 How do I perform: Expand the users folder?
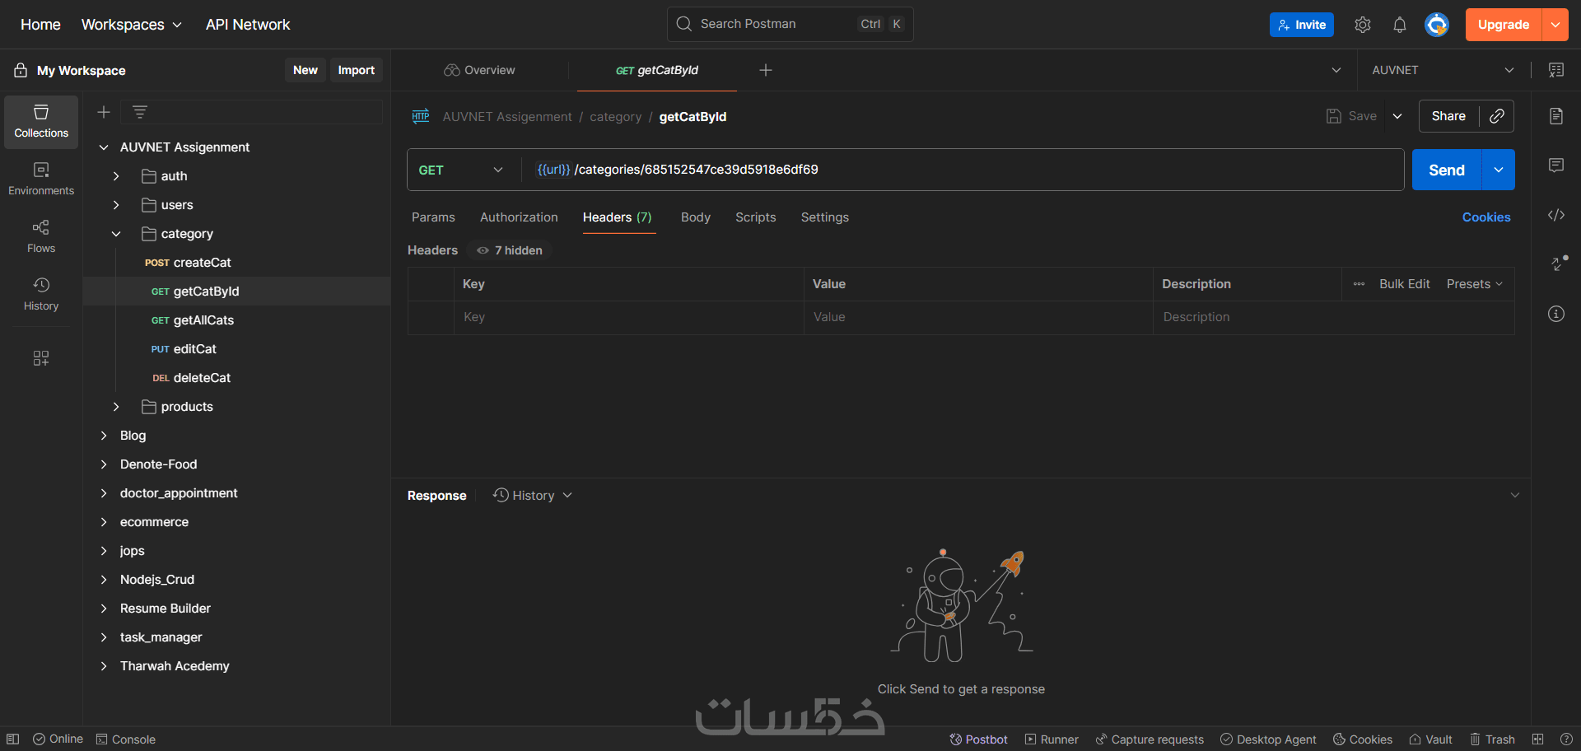point(116,205)
